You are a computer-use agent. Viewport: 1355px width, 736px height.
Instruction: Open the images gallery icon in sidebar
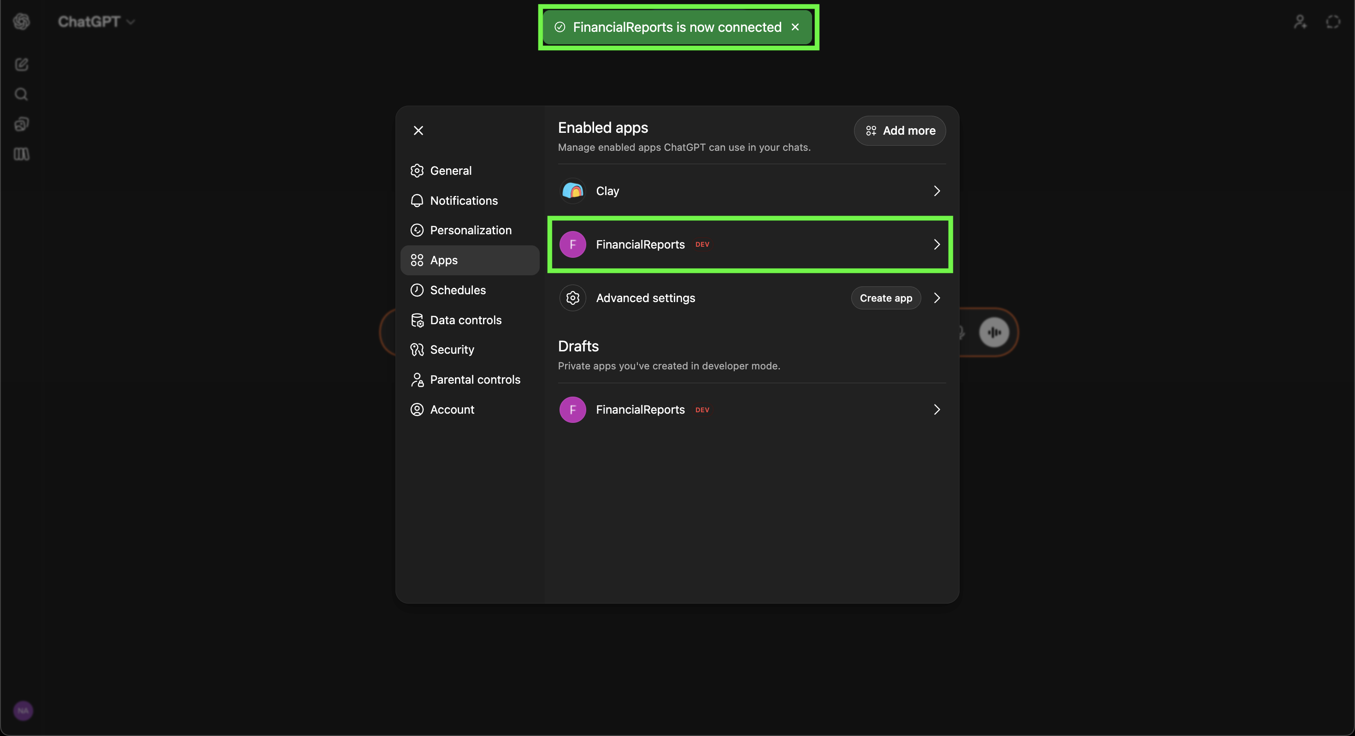click(22, 124)
